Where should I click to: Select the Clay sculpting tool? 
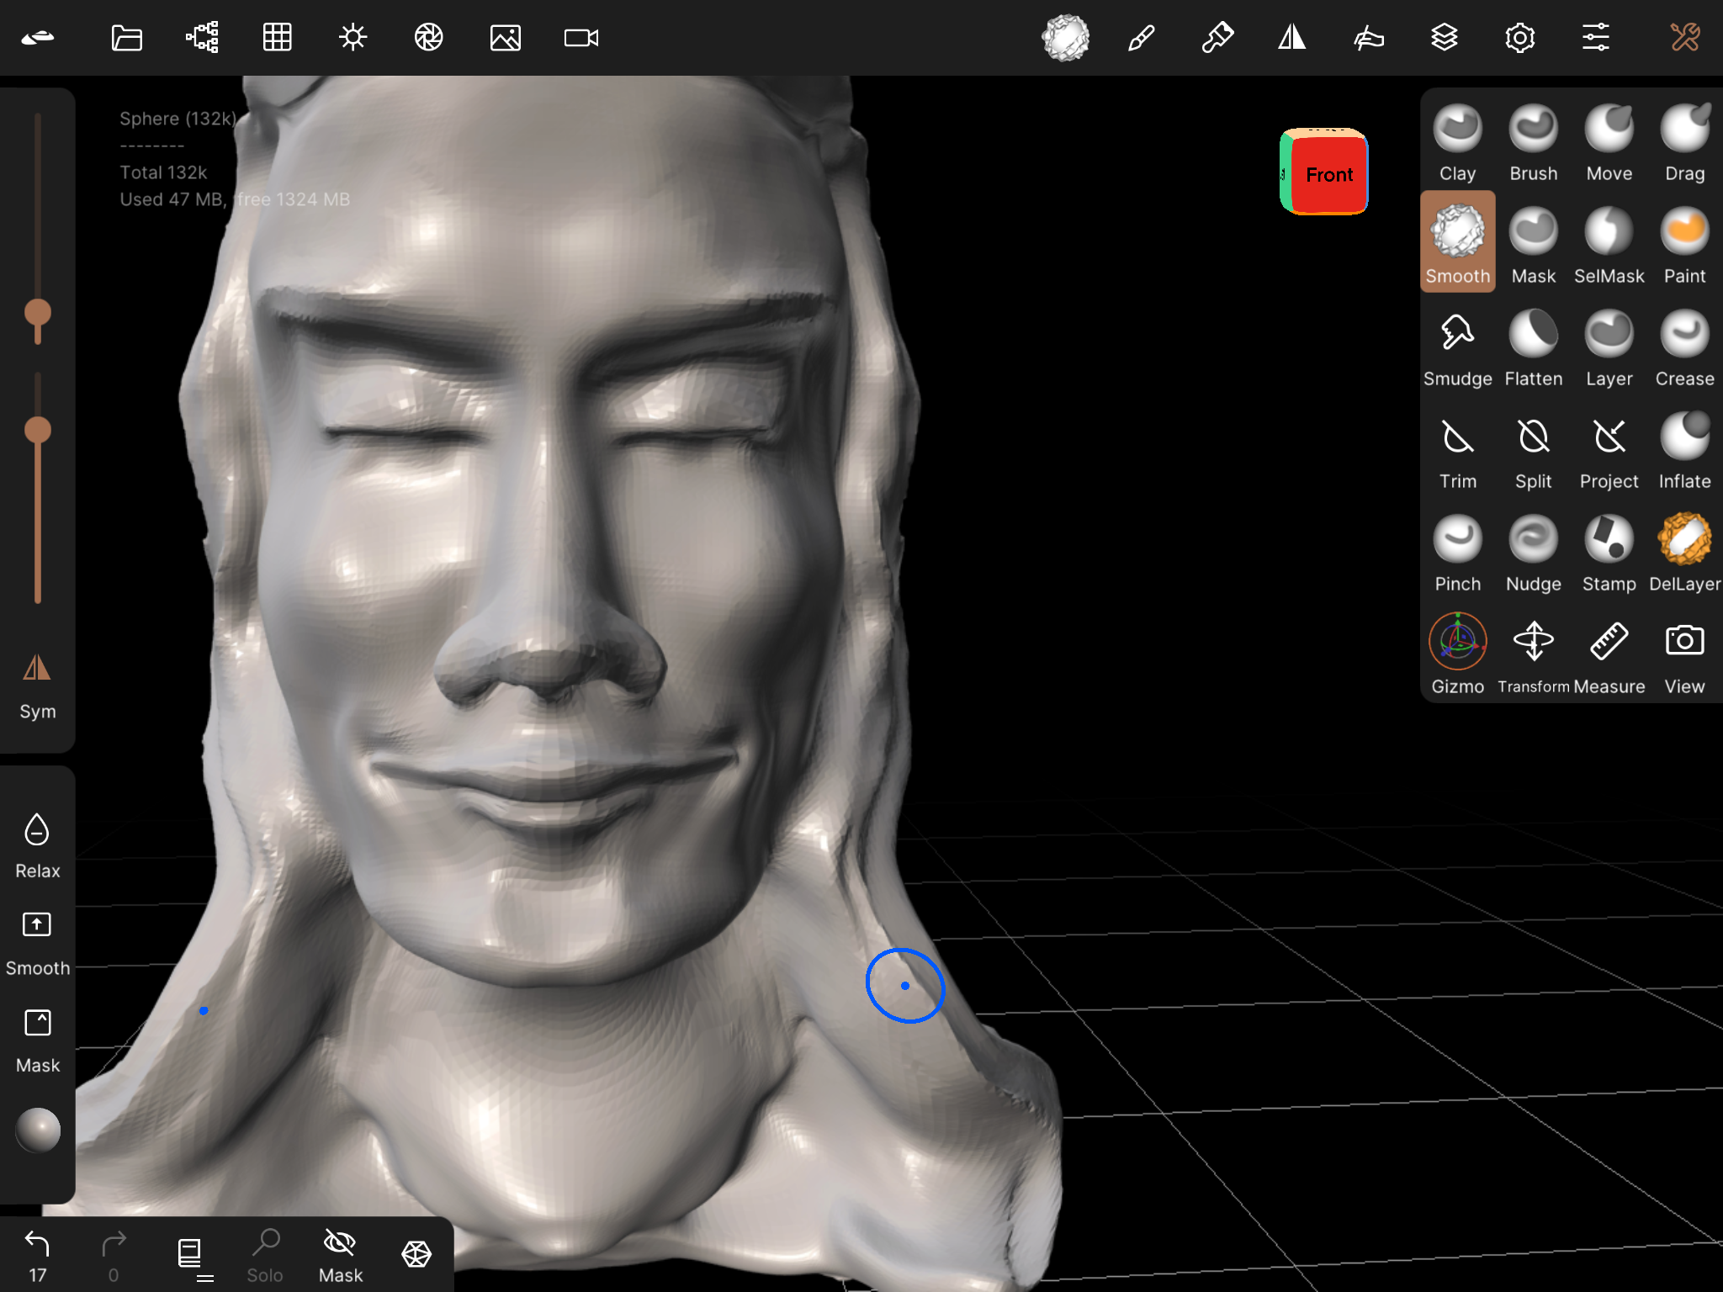(1457, 143)
